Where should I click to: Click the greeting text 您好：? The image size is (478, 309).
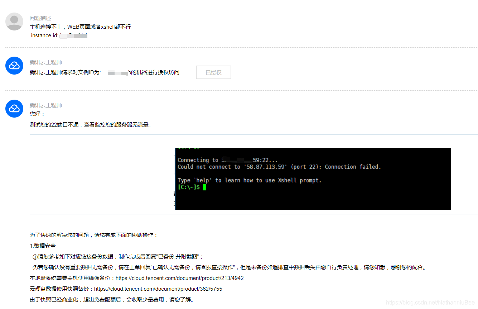click(38, 114)
